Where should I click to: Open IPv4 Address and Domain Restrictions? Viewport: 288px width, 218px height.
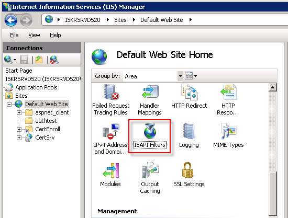(111, 139)
